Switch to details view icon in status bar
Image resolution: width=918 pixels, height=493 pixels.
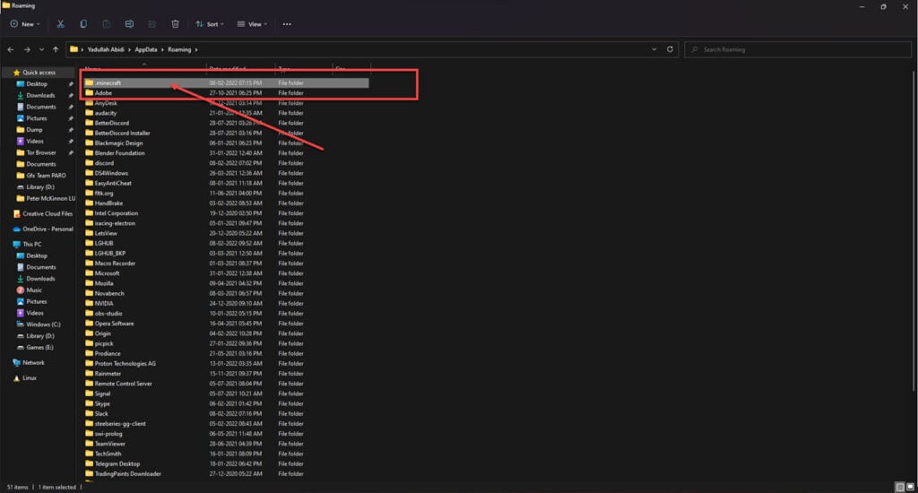[x=900, y=487]
